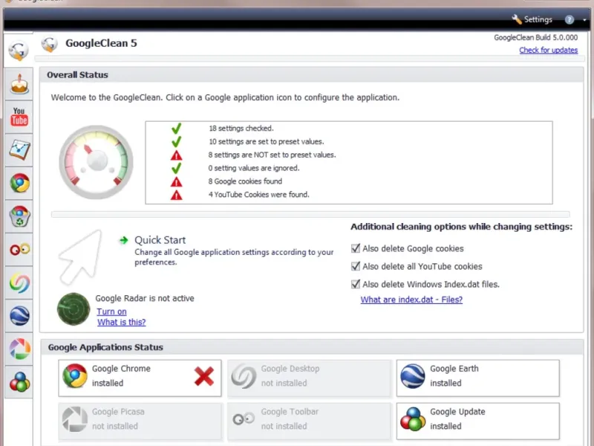
Task: Toggle Also delete all YouTube cookies checkbox
Action: pyautogui.click(x=356, y=266)
